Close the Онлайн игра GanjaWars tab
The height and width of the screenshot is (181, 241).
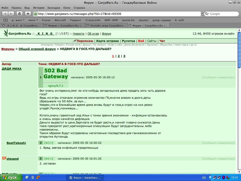(88, 25)
